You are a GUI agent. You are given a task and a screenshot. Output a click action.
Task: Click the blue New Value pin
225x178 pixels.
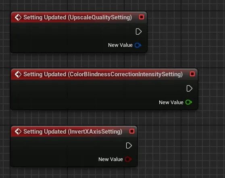tap(138, 45)
